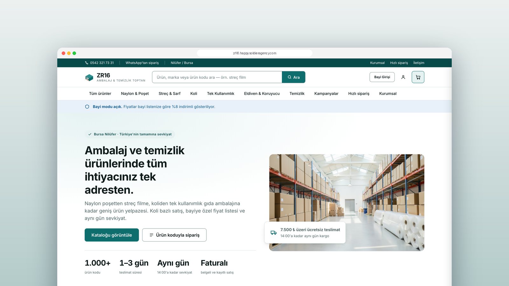Viewport: 509px width, 286px height.
Task: Click the phone icon beside 0542 321 73 31
Action: pos(87,63)
